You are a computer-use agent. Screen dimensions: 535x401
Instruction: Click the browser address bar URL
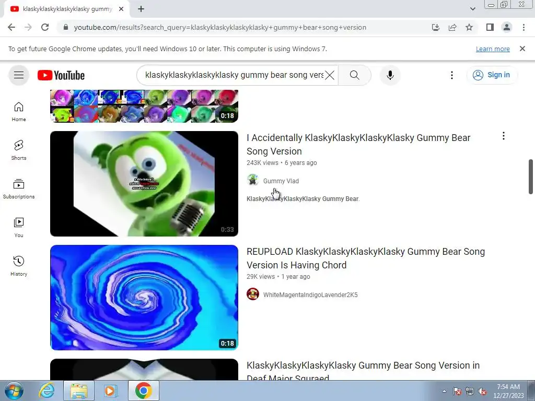(x=220, y=27)
